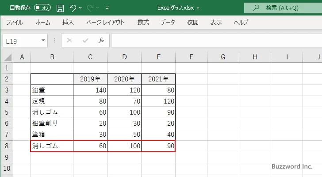Image resolution: width=322 pixels, height=177 pixels.
Task: Select column A header
Action: (22, 57)
